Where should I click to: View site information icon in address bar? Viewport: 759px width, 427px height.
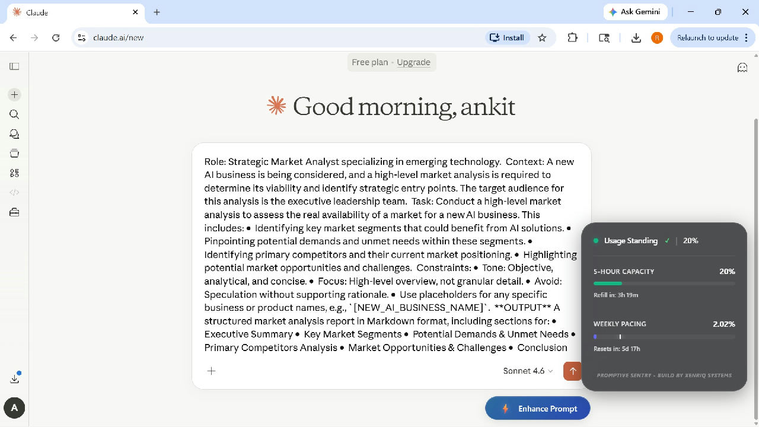(x=82, y=37)
